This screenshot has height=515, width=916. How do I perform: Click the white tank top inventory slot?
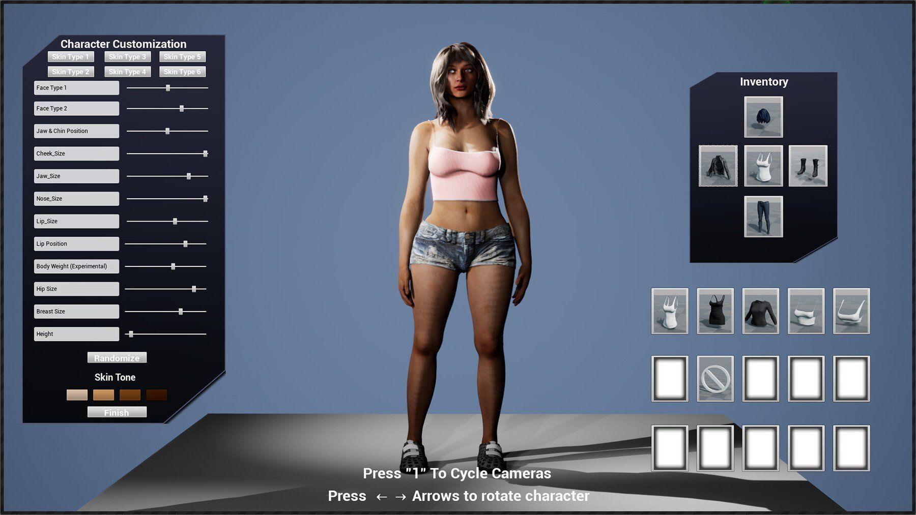click(763, 166)
